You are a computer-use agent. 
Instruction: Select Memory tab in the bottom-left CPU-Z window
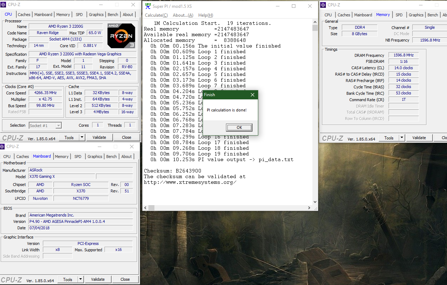[62, 157]
